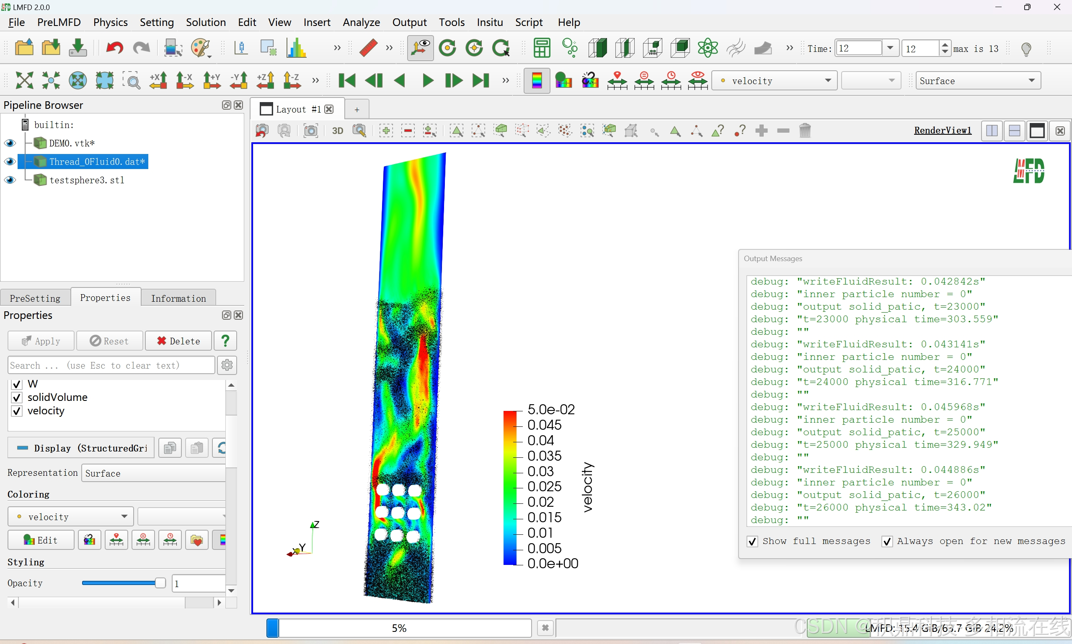The height and width of the screenshot is (644, 1072).
Task: Click the Play animation button
Action: (427, 81)
